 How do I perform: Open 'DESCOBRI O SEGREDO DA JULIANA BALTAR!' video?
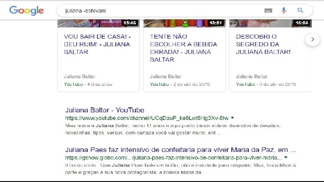263,44
